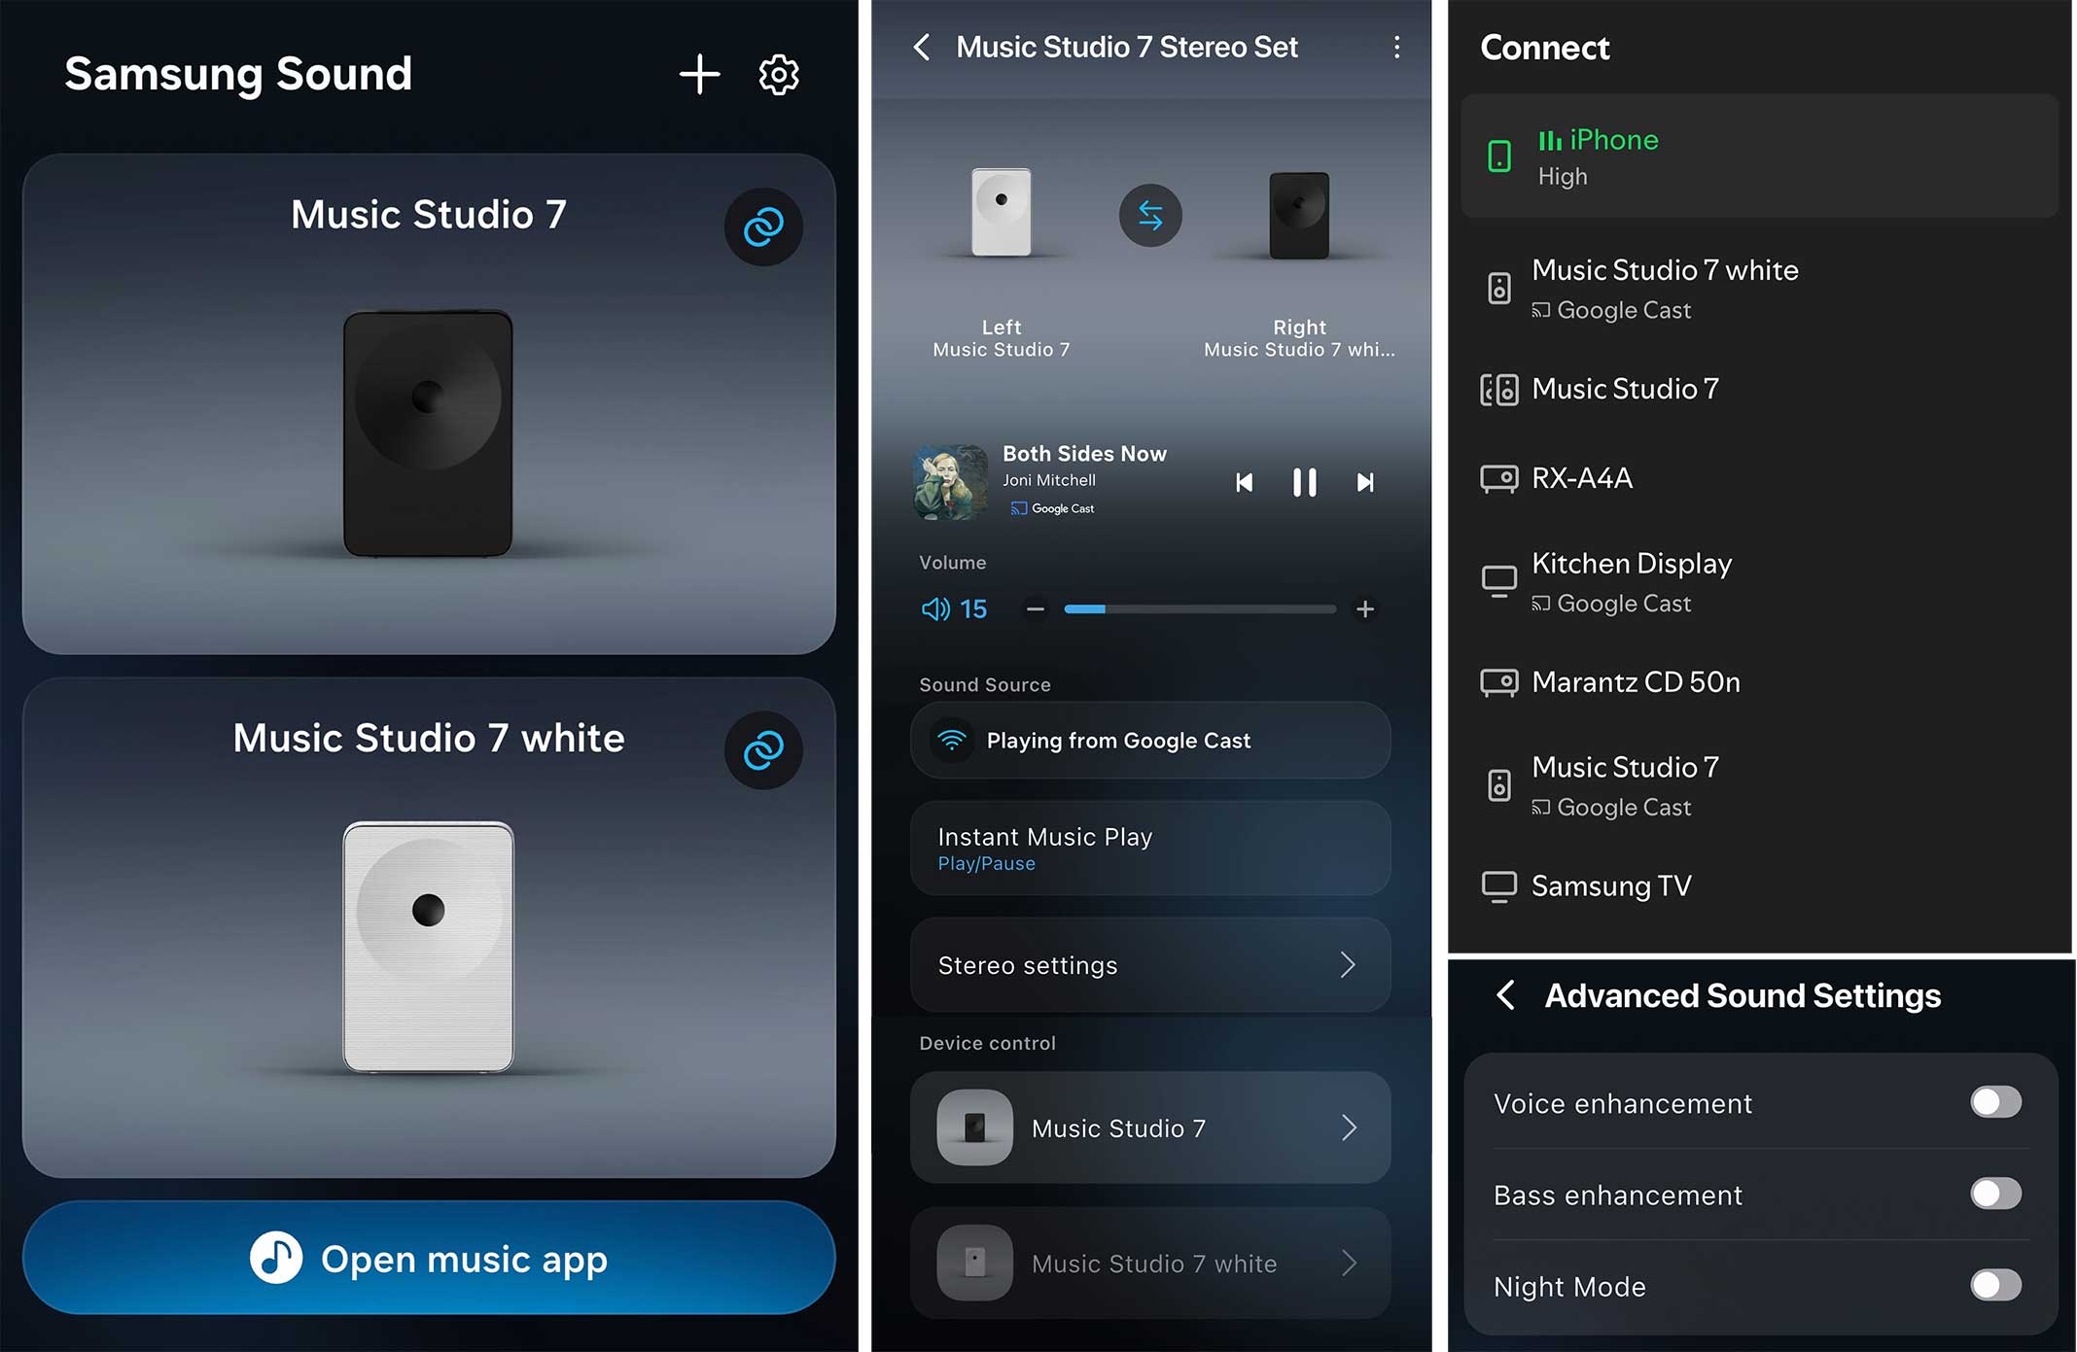Go back from Music Studio 7 Stereo Set
Image resolution: width=2077 pixels, height=1352 pixels.
pos(922,47)
